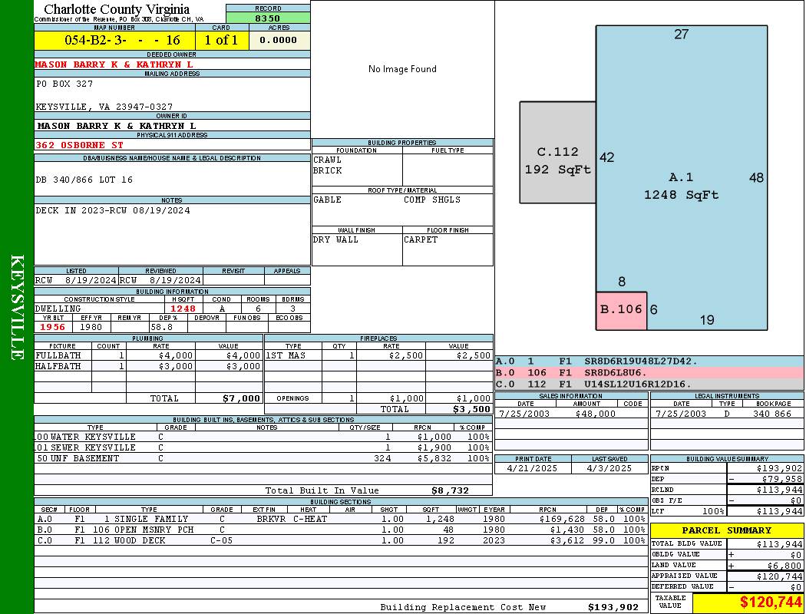Select the 362 OSBORNE ST physical address
This screenshot has width=806, height=614.
[x=79, y=144]
